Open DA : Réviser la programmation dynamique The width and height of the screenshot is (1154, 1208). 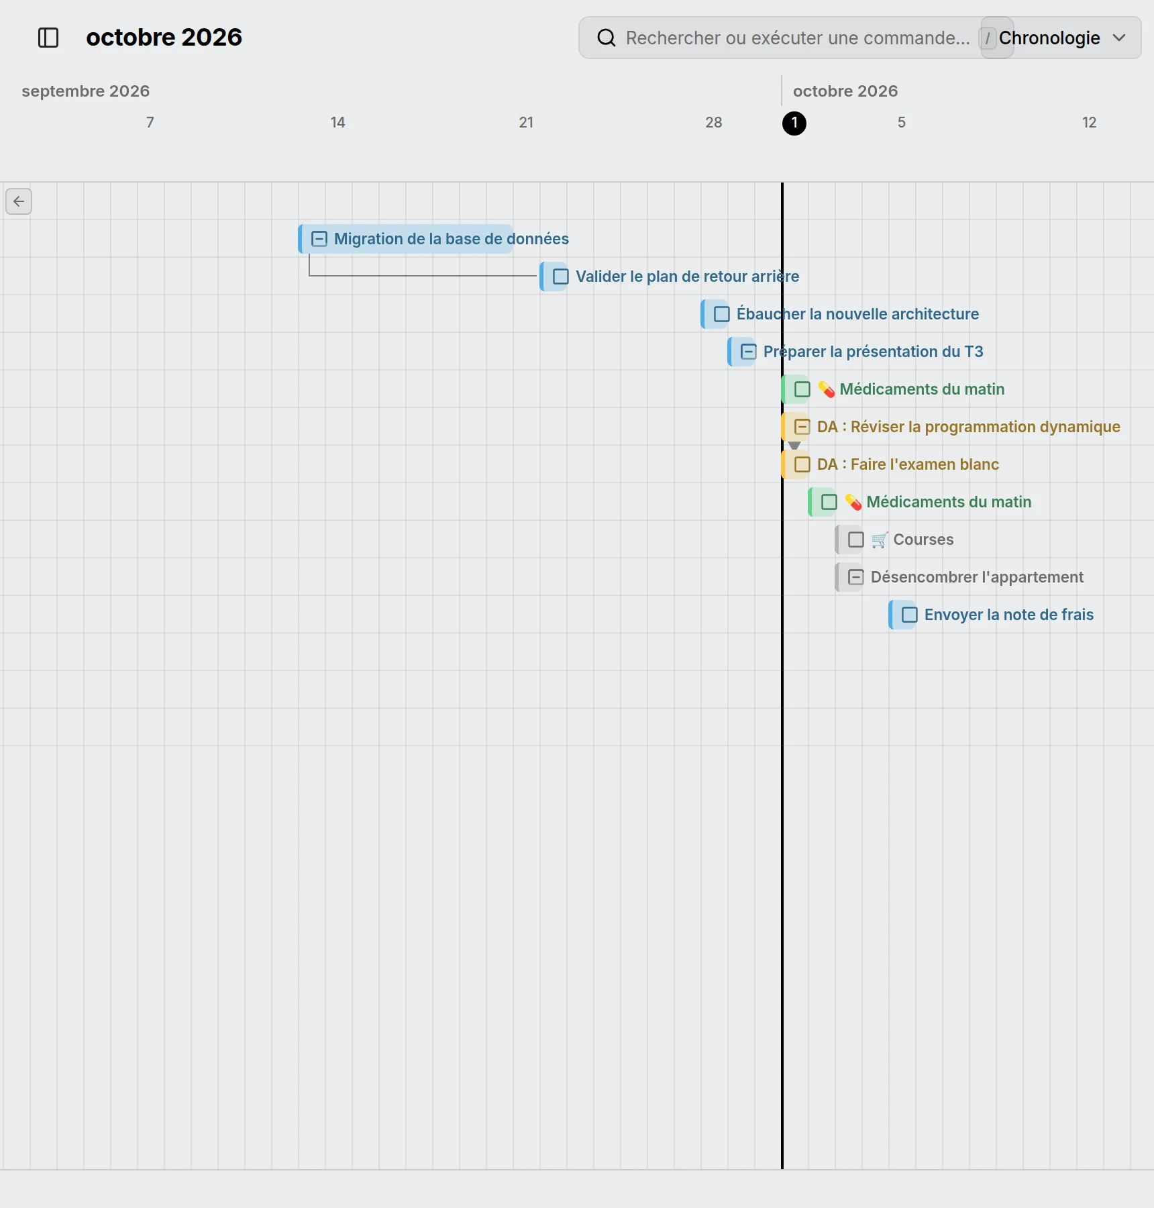[968, 427]
